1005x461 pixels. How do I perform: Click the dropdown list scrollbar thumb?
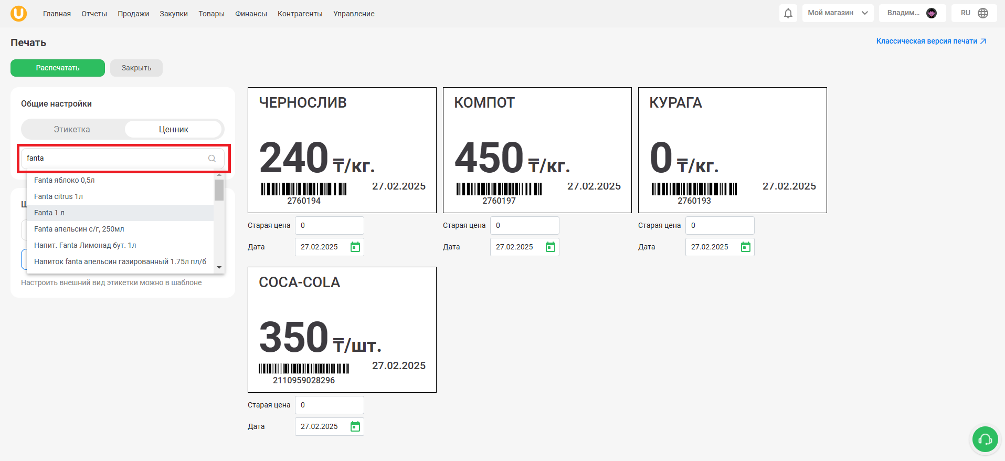click(219, 190)
